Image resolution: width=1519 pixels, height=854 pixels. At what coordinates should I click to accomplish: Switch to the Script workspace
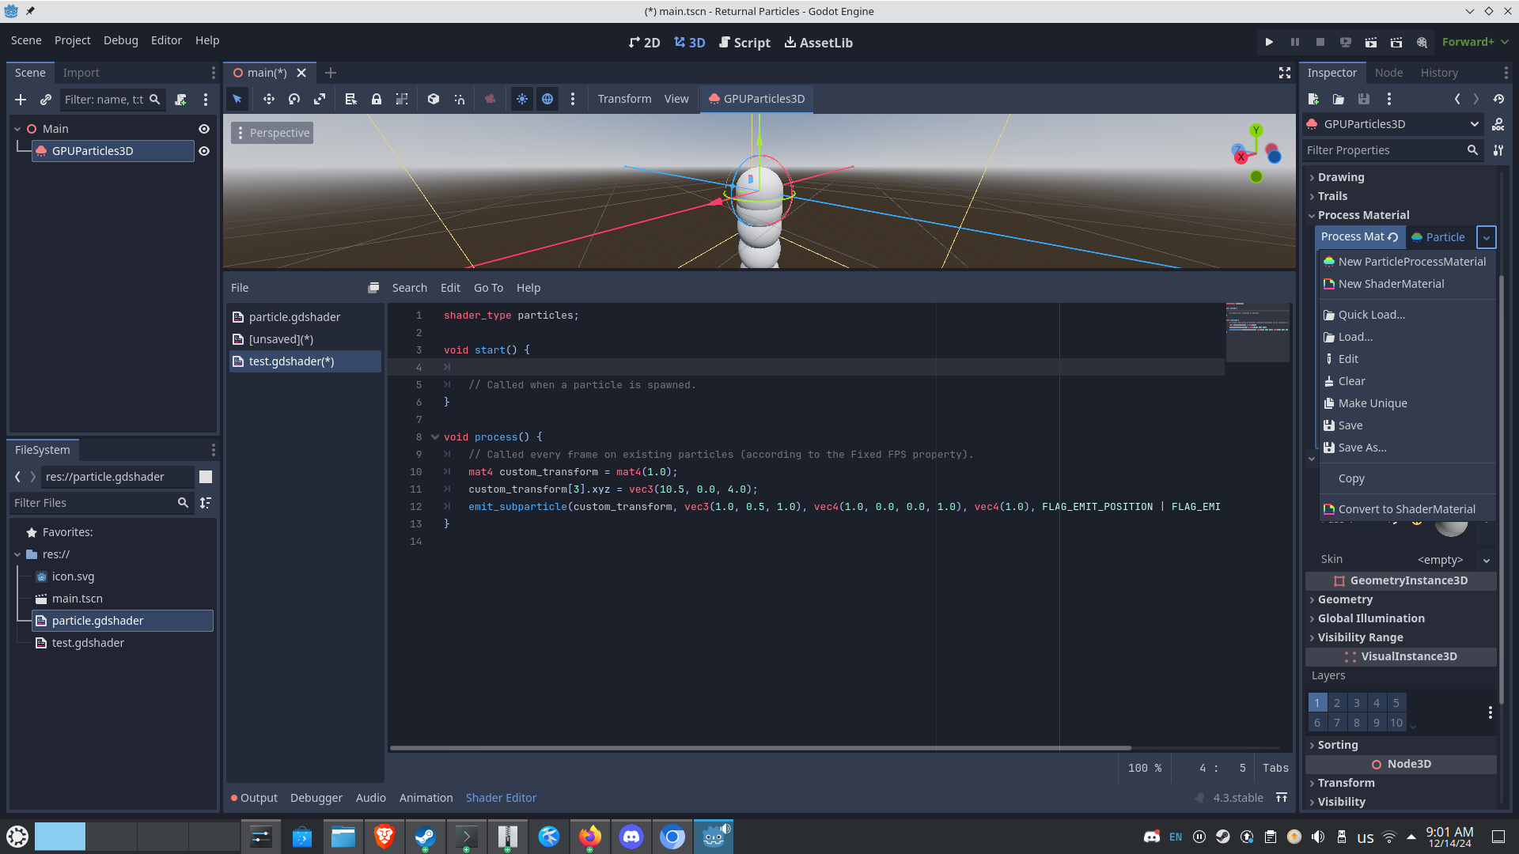(744, 43)
